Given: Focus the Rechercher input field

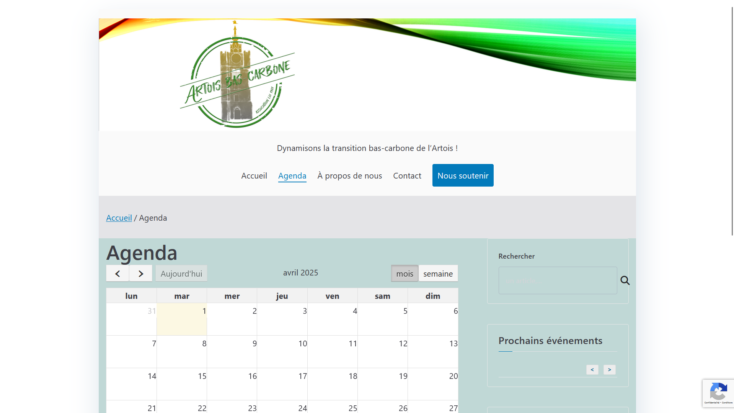Looking at the screenshot, I should [x=557, y=280].
